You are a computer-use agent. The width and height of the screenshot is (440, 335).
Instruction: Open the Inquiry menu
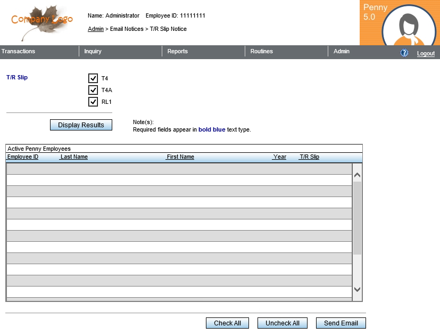click(93, 52)
